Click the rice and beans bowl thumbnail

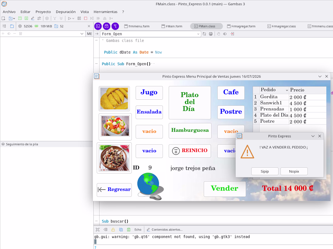pyautogui.click(x=114, y=158)
